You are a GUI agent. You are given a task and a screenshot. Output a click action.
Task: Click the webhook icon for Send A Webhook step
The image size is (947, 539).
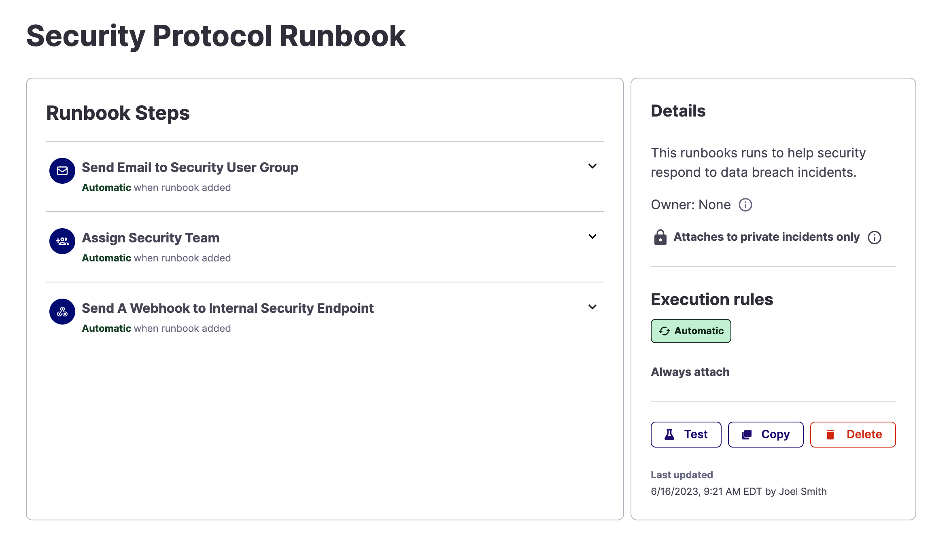click(x=62, y=312)
